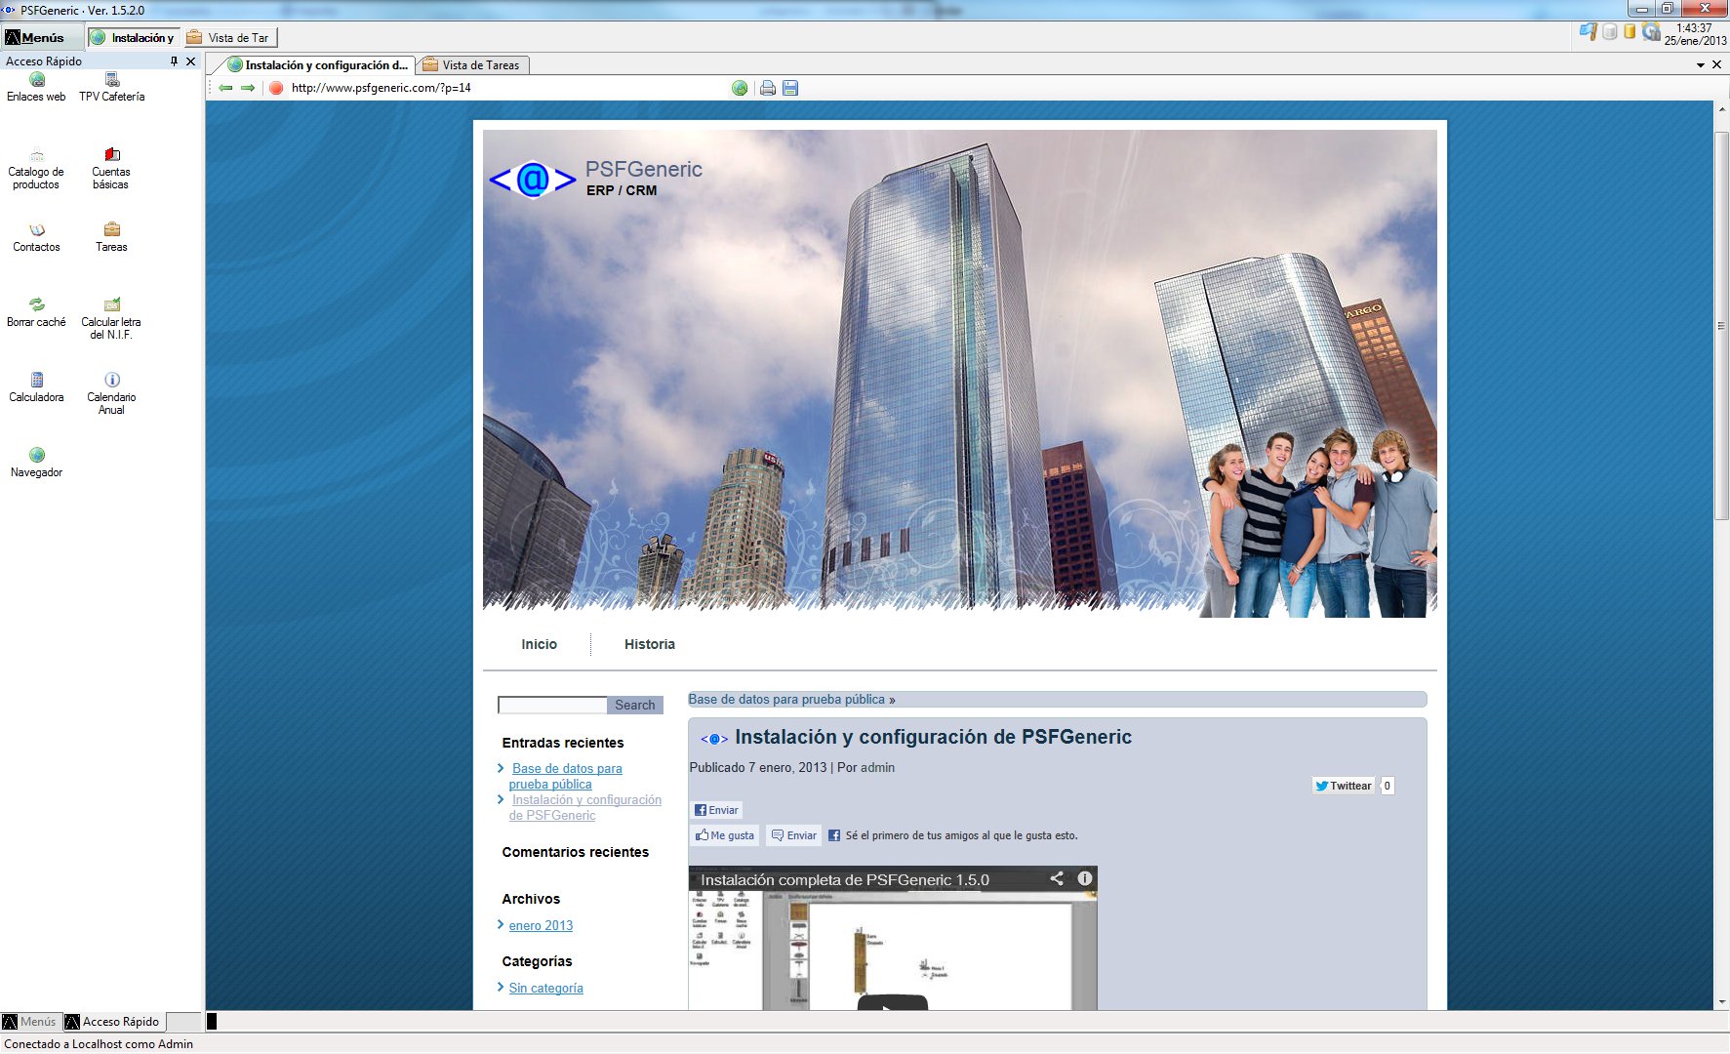Open the tab list dropdown arrow

[x=1701, y=65]
